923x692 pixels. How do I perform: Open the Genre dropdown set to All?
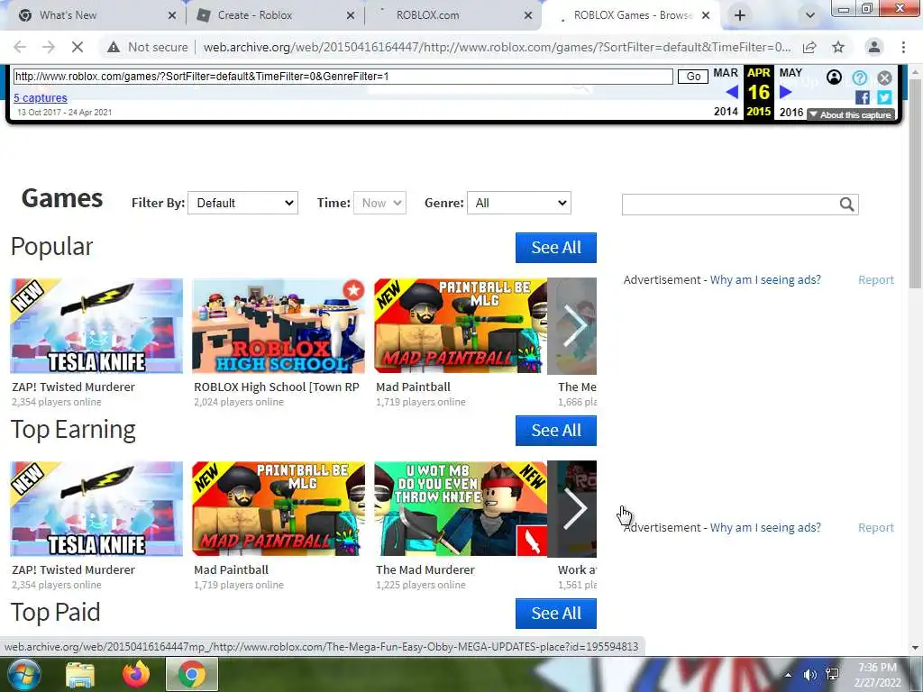click(518, 203)
